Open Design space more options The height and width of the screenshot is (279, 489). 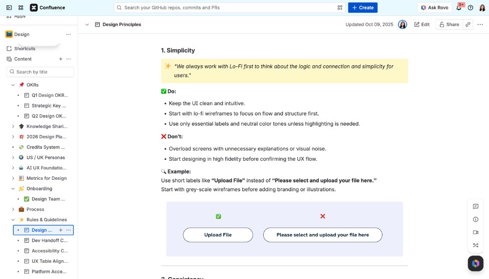(69, 34)
